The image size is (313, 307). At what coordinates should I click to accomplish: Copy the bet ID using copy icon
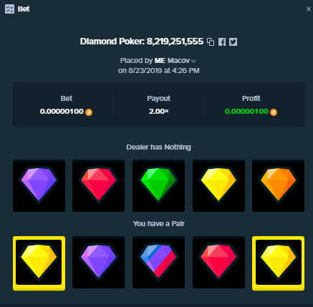click(x=211, y=42)
